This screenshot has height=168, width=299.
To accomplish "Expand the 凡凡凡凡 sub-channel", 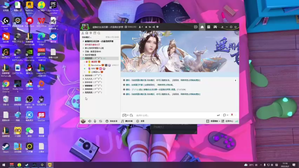I will (x=83, y=79).
